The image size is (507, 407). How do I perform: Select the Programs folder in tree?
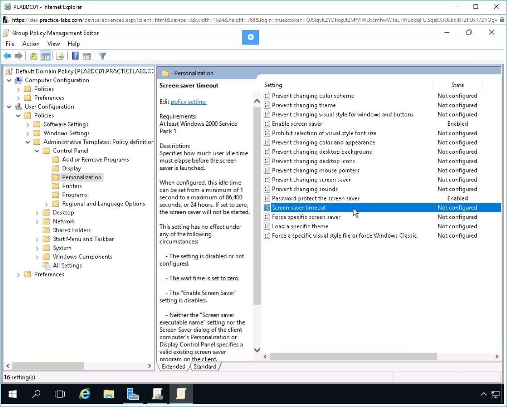pos(75,195)
